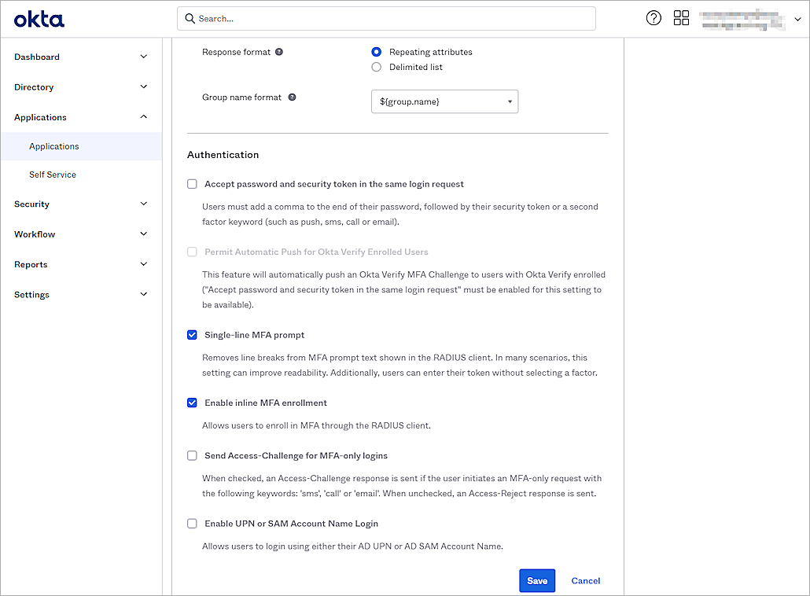Viewport: 810px width, 596px height.
Task: Click the Response format help tooltip icon
Action: [278, 51]
